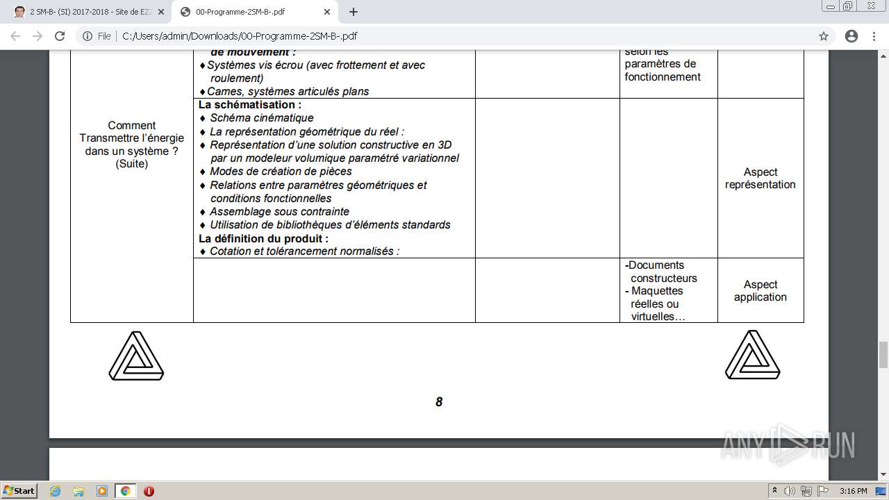Open the Windows Start menu
889x500 pixels.
(19, 490)
